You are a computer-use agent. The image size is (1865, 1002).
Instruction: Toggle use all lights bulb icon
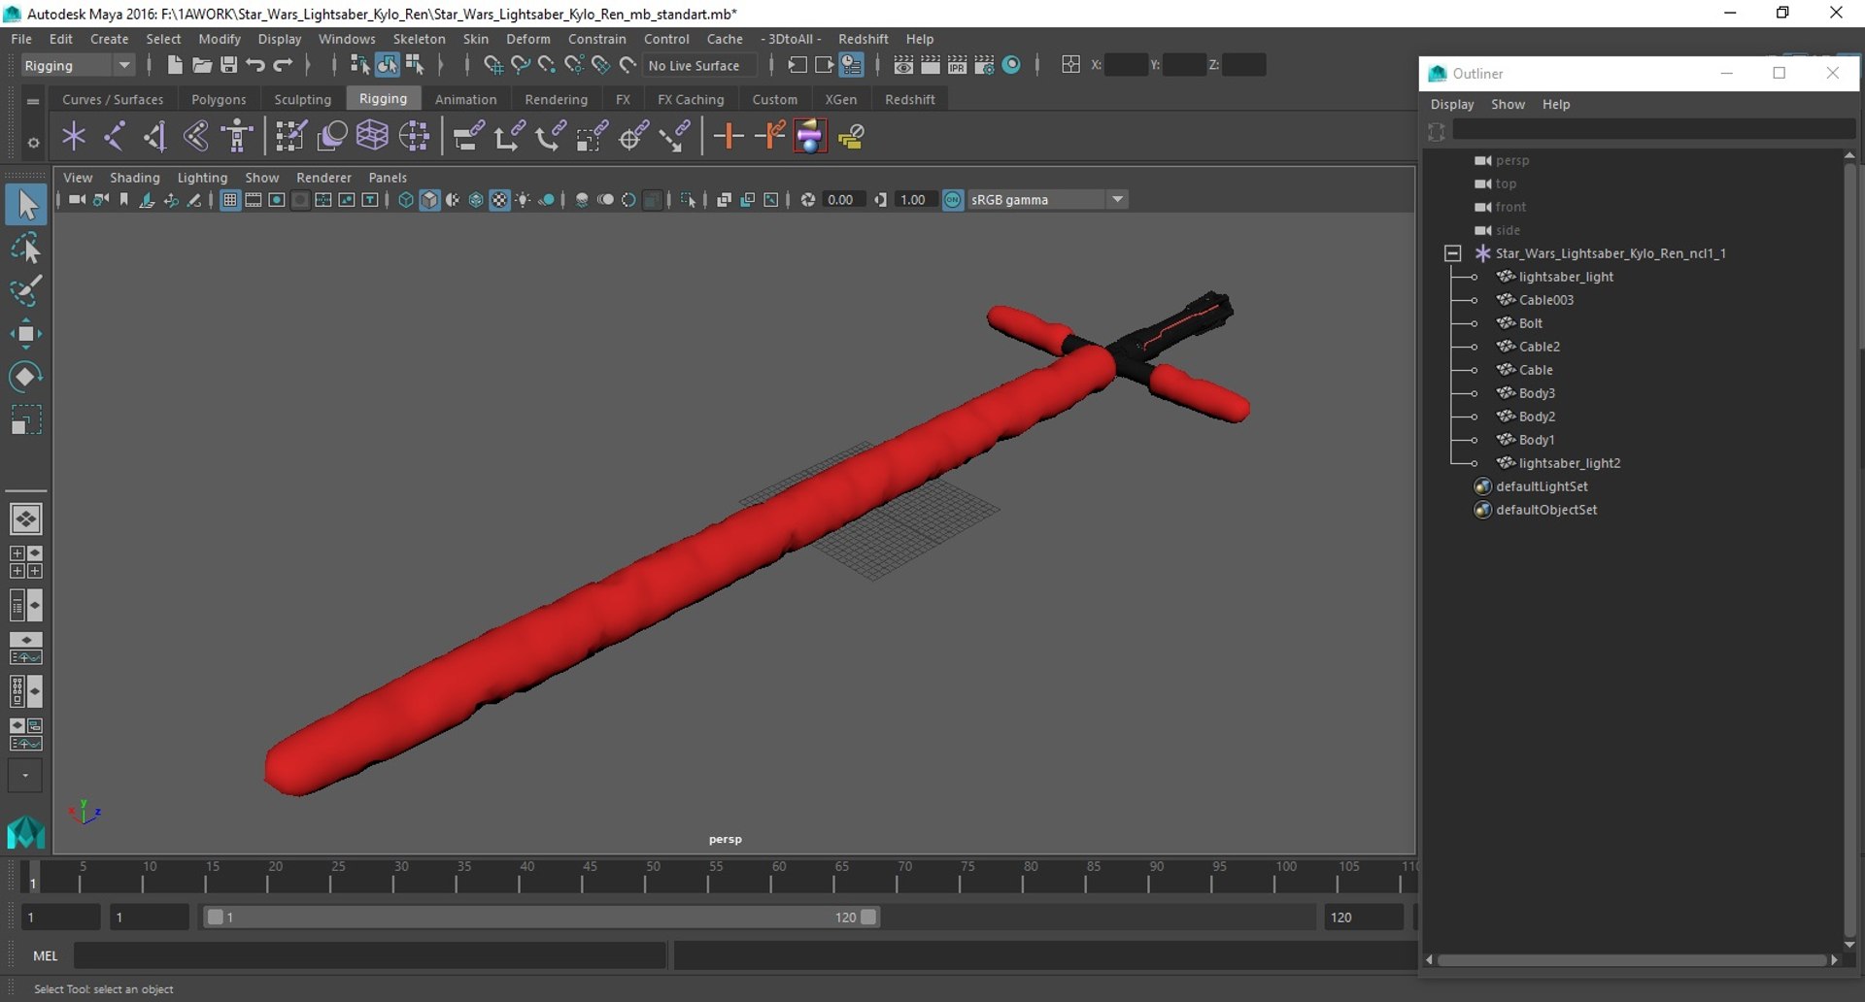coord(524,200)
